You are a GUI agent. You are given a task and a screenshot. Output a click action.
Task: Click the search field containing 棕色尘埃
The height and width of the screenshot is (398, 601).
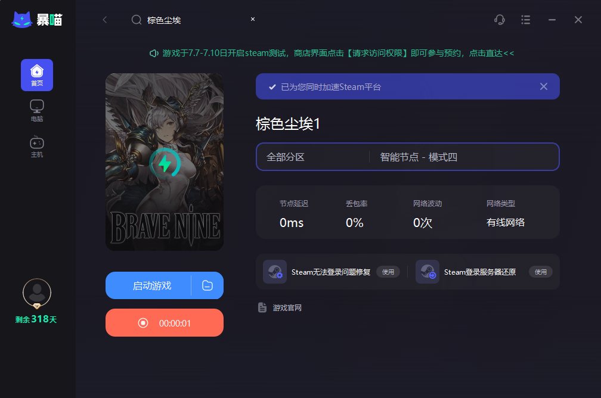pyautogui.click(x=194, y=20)
